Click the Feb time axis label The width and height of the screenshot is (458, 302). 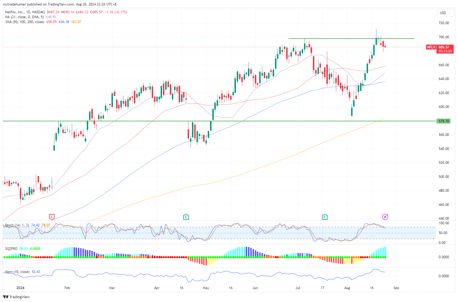67,288
